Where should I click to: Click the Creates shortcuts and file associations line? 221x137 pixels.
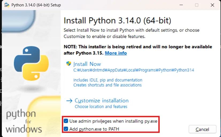coord(107,85)
